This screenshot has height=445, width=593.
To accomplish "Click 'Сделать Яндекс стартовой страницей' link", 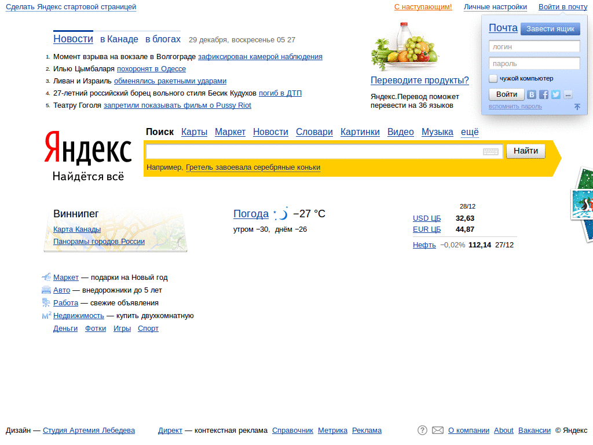I will coord(71,7).
